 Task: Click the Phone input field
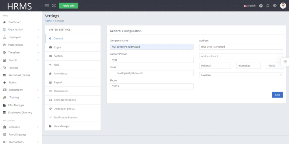tap(152, 86)
